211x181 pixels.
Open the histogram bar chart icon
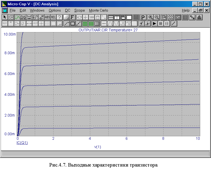199,17
